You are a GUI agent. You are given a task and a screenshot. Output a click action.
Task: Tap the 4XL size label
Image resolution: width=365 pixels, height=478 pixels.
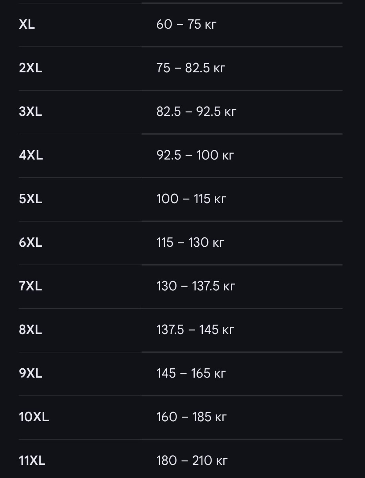pyautogui.click(x=31, y=155)
